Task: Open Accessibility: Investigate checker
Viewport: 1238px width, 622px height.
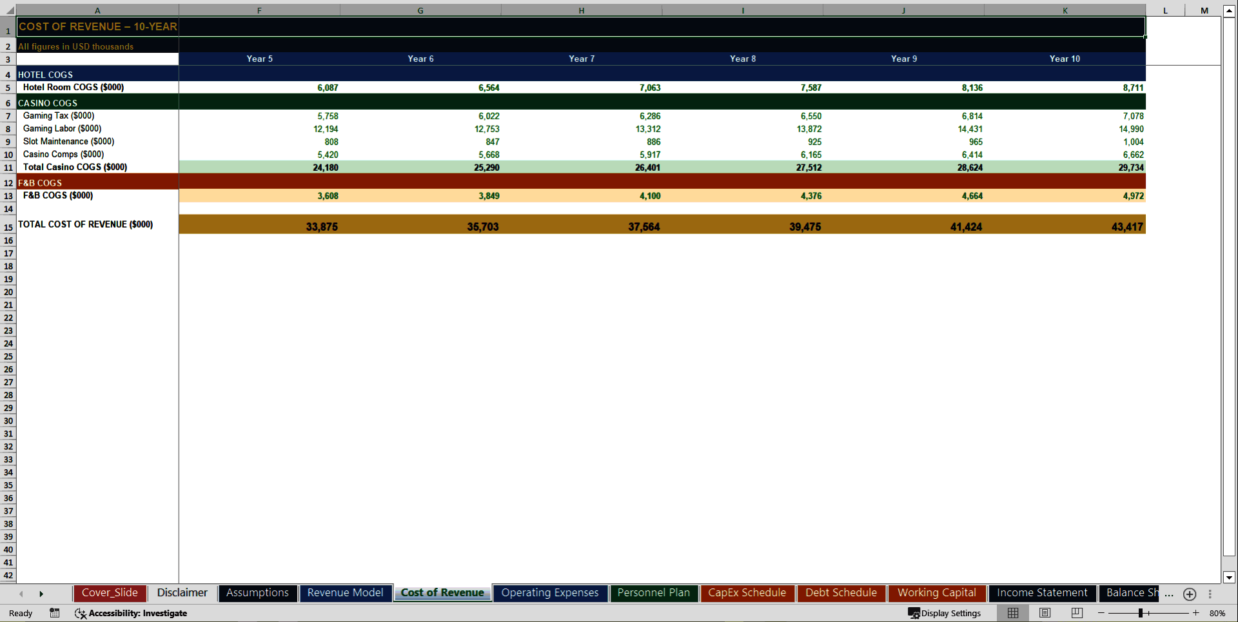Action: click(132, 613)
